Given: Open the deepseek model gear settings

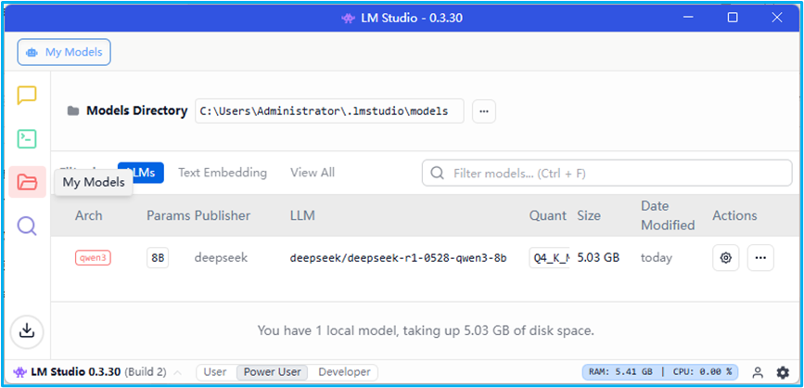Looking at the screenshot, I should (725, 258).
